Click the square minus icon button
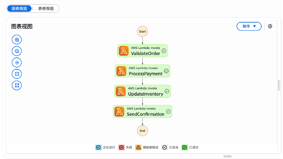This screenshot has width=283, height=159. click(x=17, y=74)
